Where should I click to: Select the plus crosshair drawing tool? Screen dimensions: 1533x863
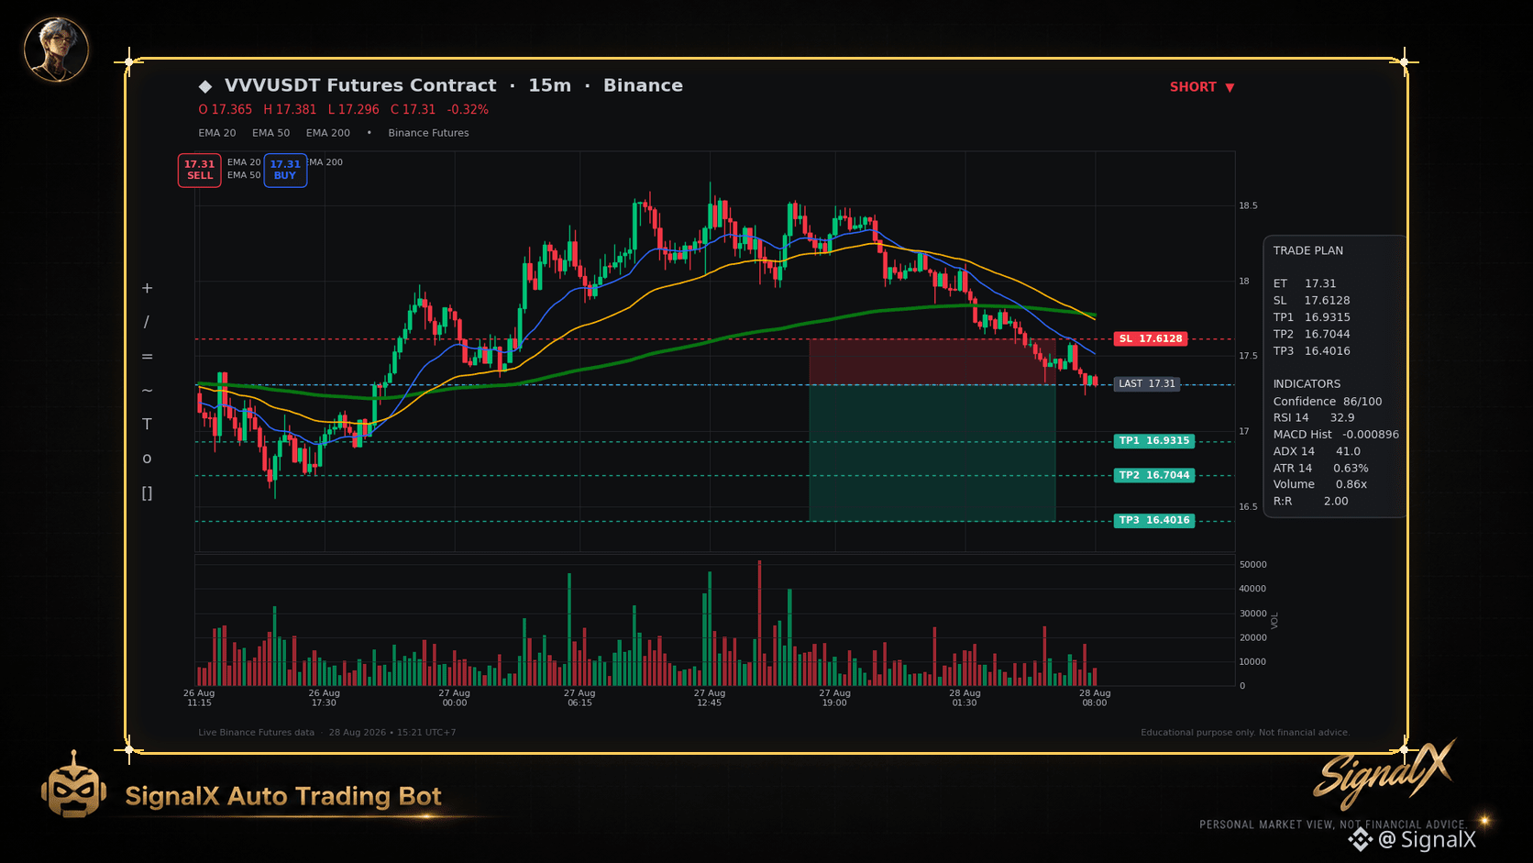coord(147,288)
